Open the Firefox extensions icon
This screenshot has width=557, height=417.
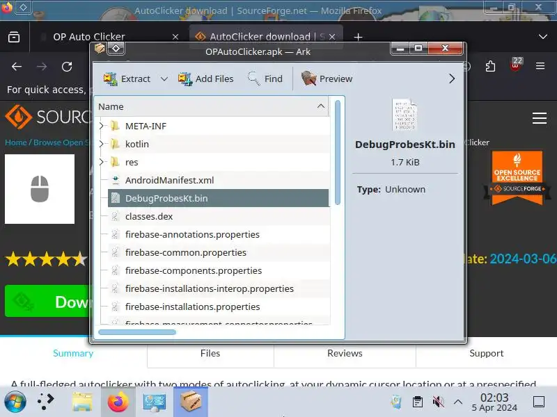click(x=490, y=66)
